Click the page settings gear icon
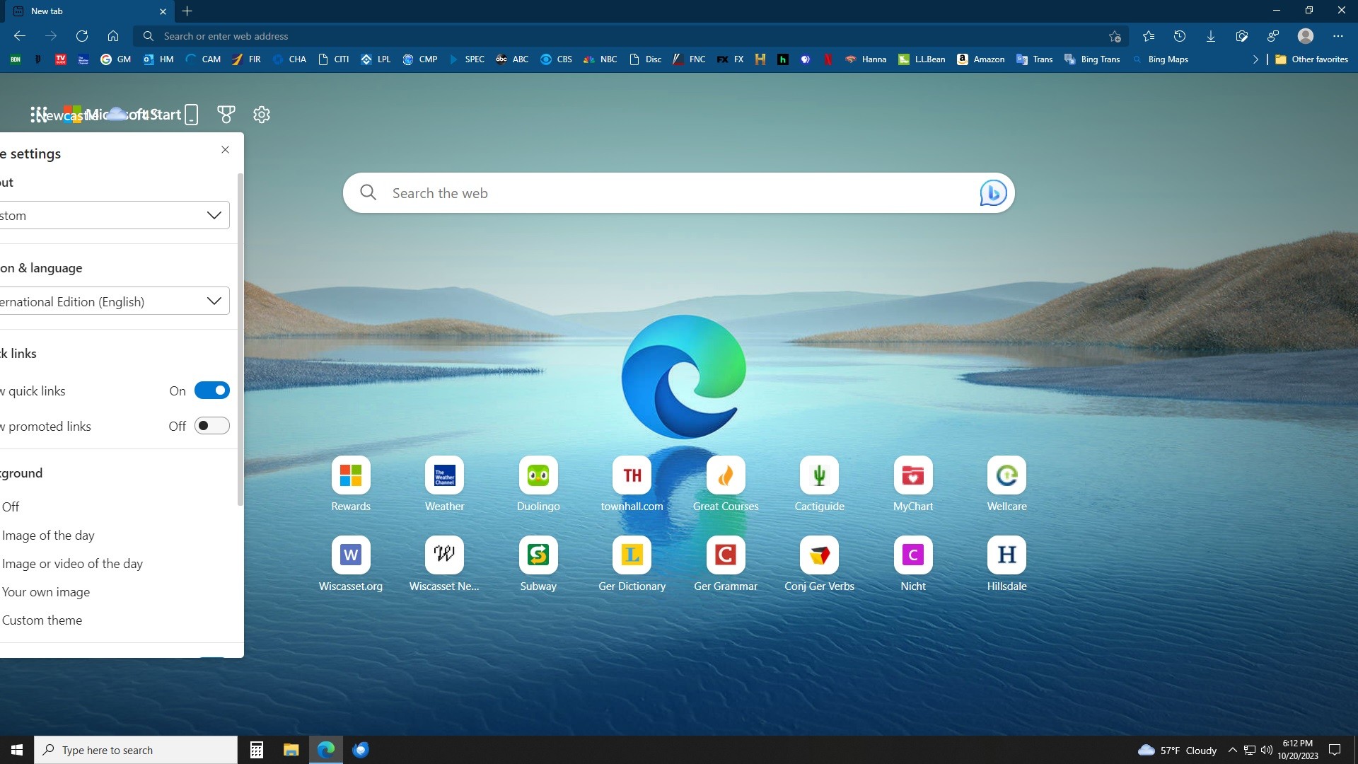This screenshot has width=1358, height=764. click(262, 115)
